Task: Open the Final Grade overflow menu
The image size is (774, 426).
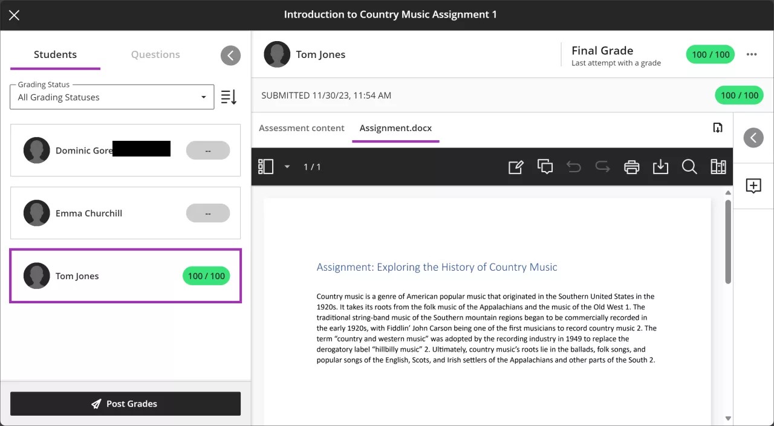Action: [752, 54]
